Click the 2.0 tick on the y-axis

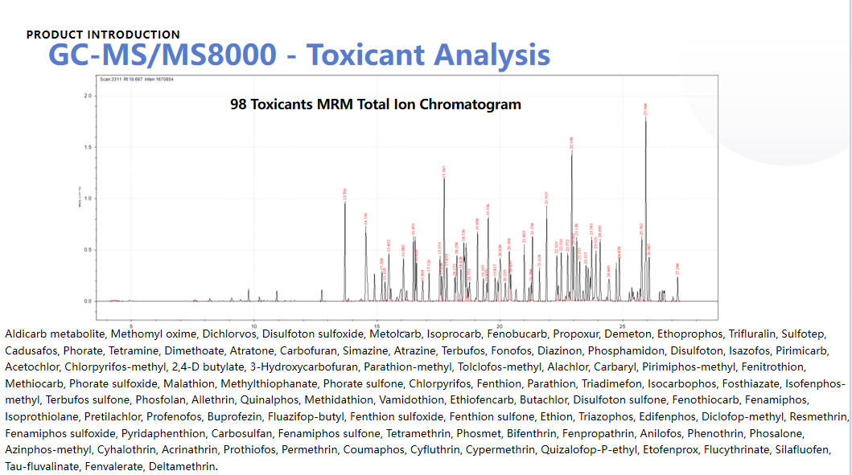pos(86,96)
